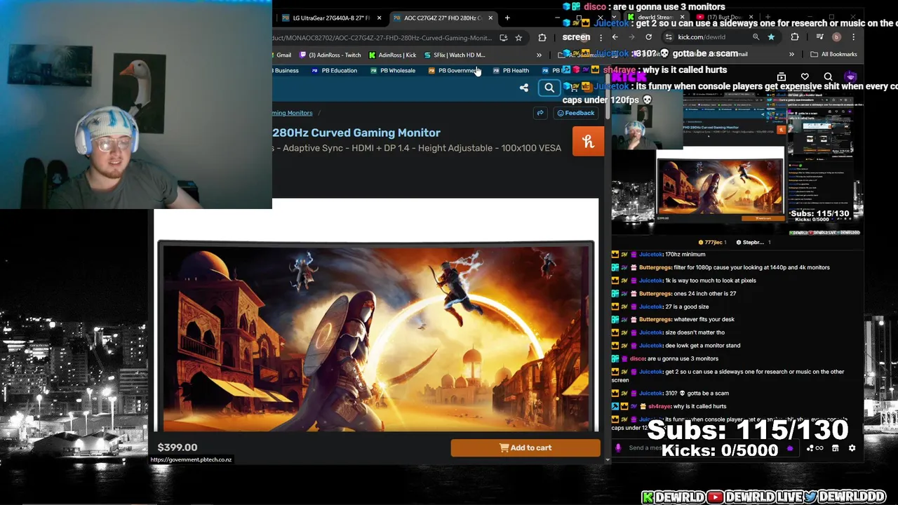
Task: Click the Kick chat settings gear
Action: pyautogui.click(x=852, y=448)
